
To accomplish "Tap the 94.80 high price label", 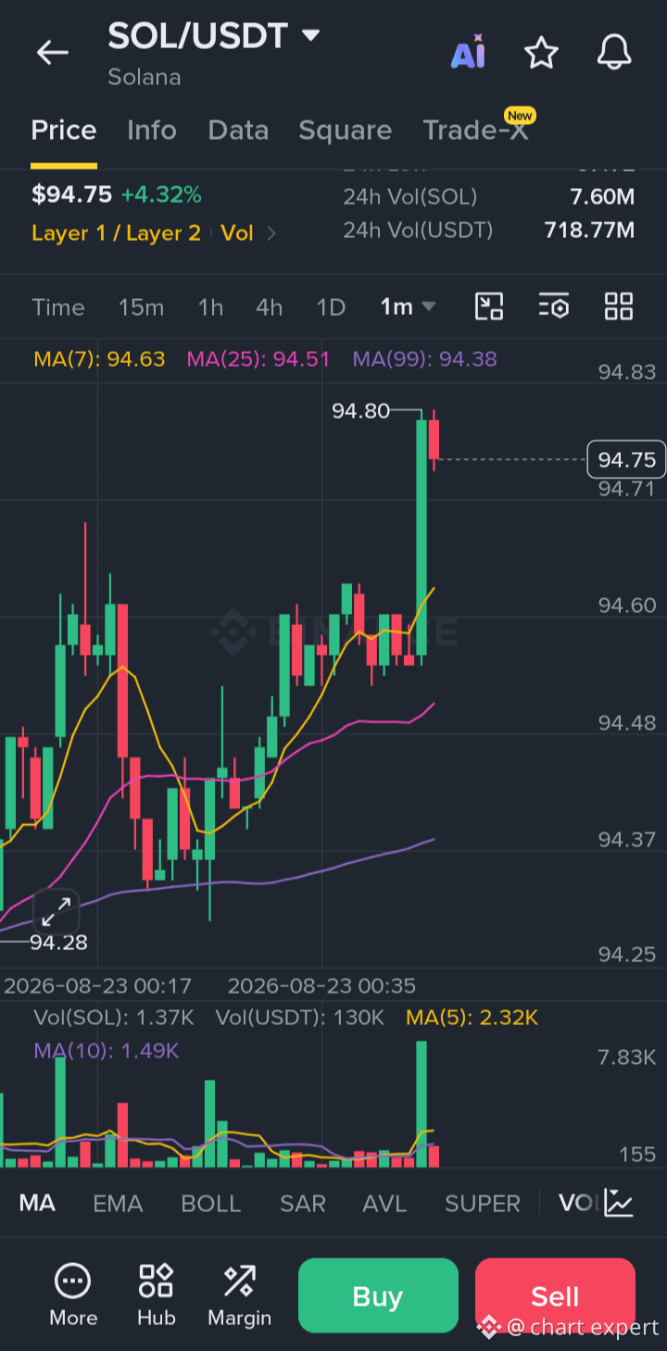I will [x=360, y=411].
